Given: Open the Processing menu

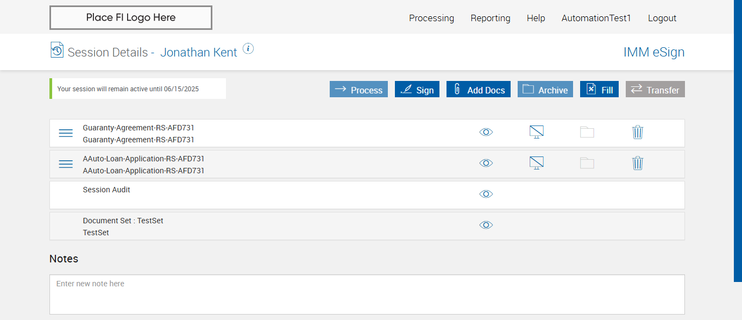Looking at the screenshot, I should [431, 18].
